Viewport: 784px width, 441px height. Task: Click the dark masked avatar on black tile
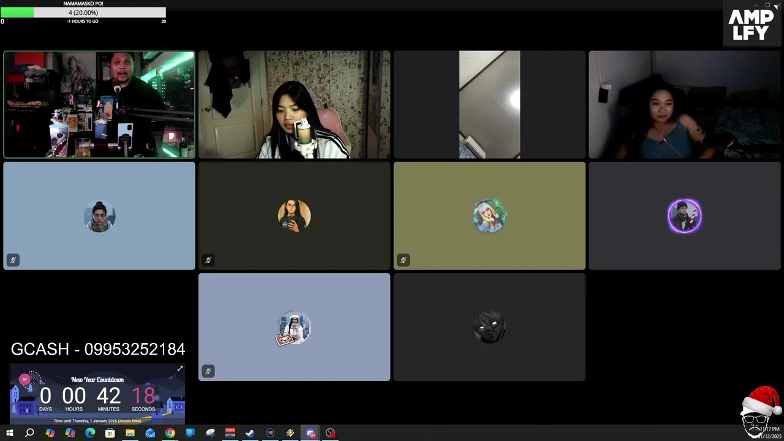[x=489, y=327]
